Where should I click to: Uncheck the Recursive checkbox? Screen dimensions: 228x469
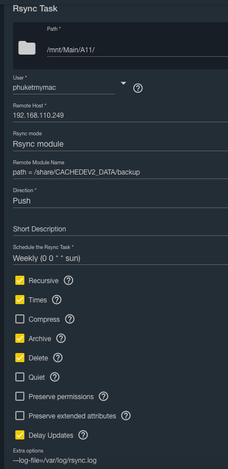[20, 281]
